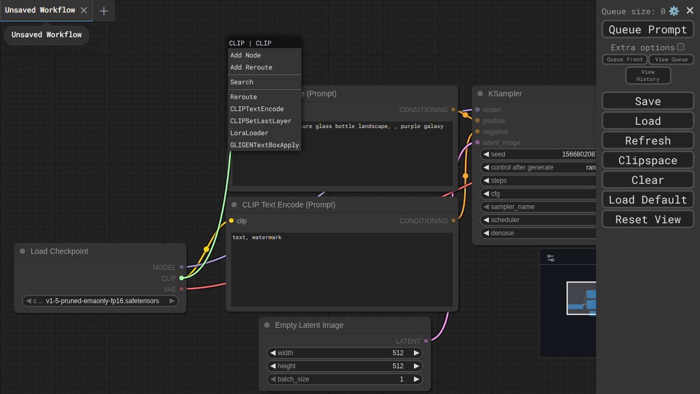Screen dimensions: 700x394
Task: Choose LoraLoader from the context menu
Action: (x=249, y=133)
